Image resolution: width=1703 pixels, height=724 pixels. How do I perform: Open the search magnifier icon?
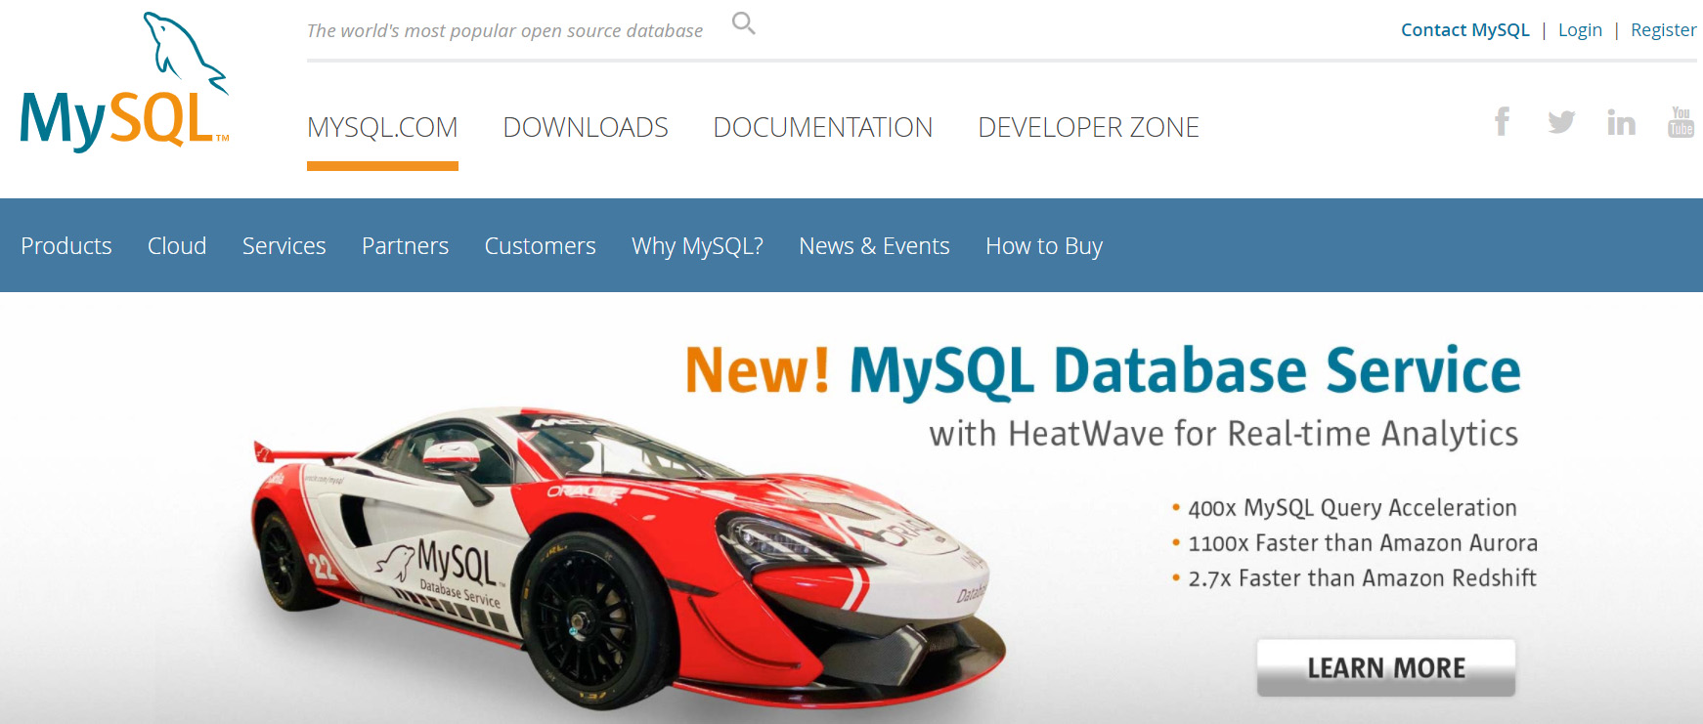[x=744, y=23]
